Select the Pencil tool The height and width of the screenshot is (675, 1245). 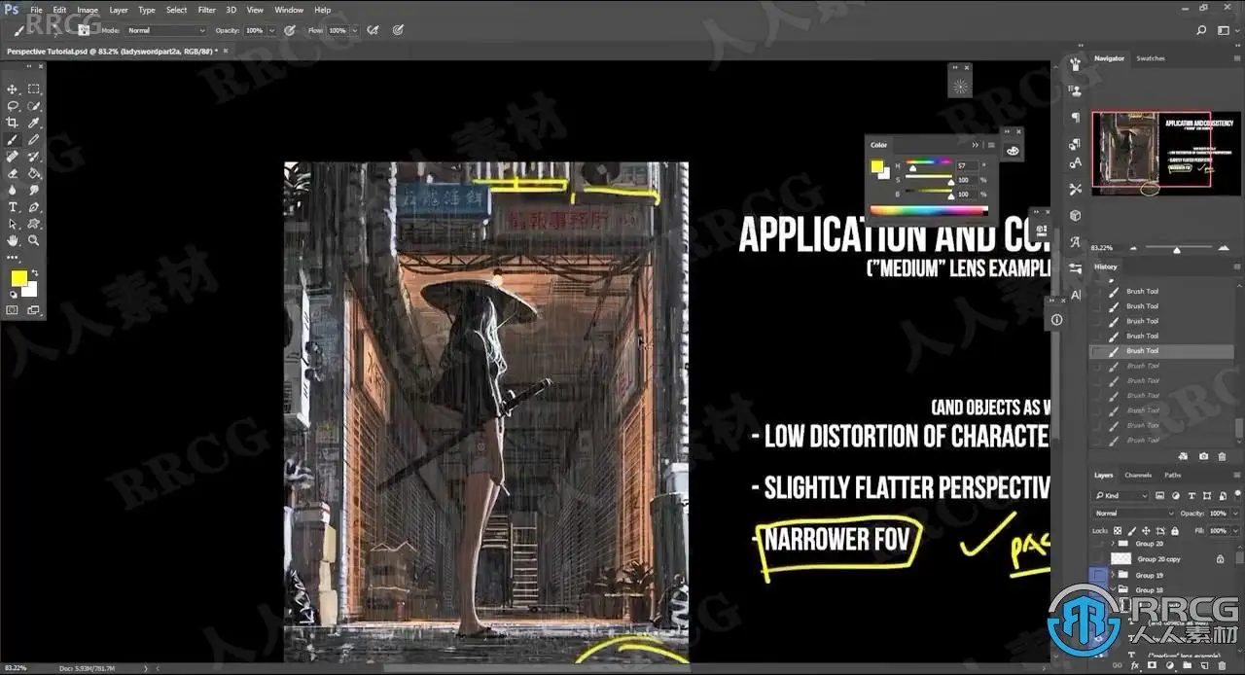(x=34, y=139)
